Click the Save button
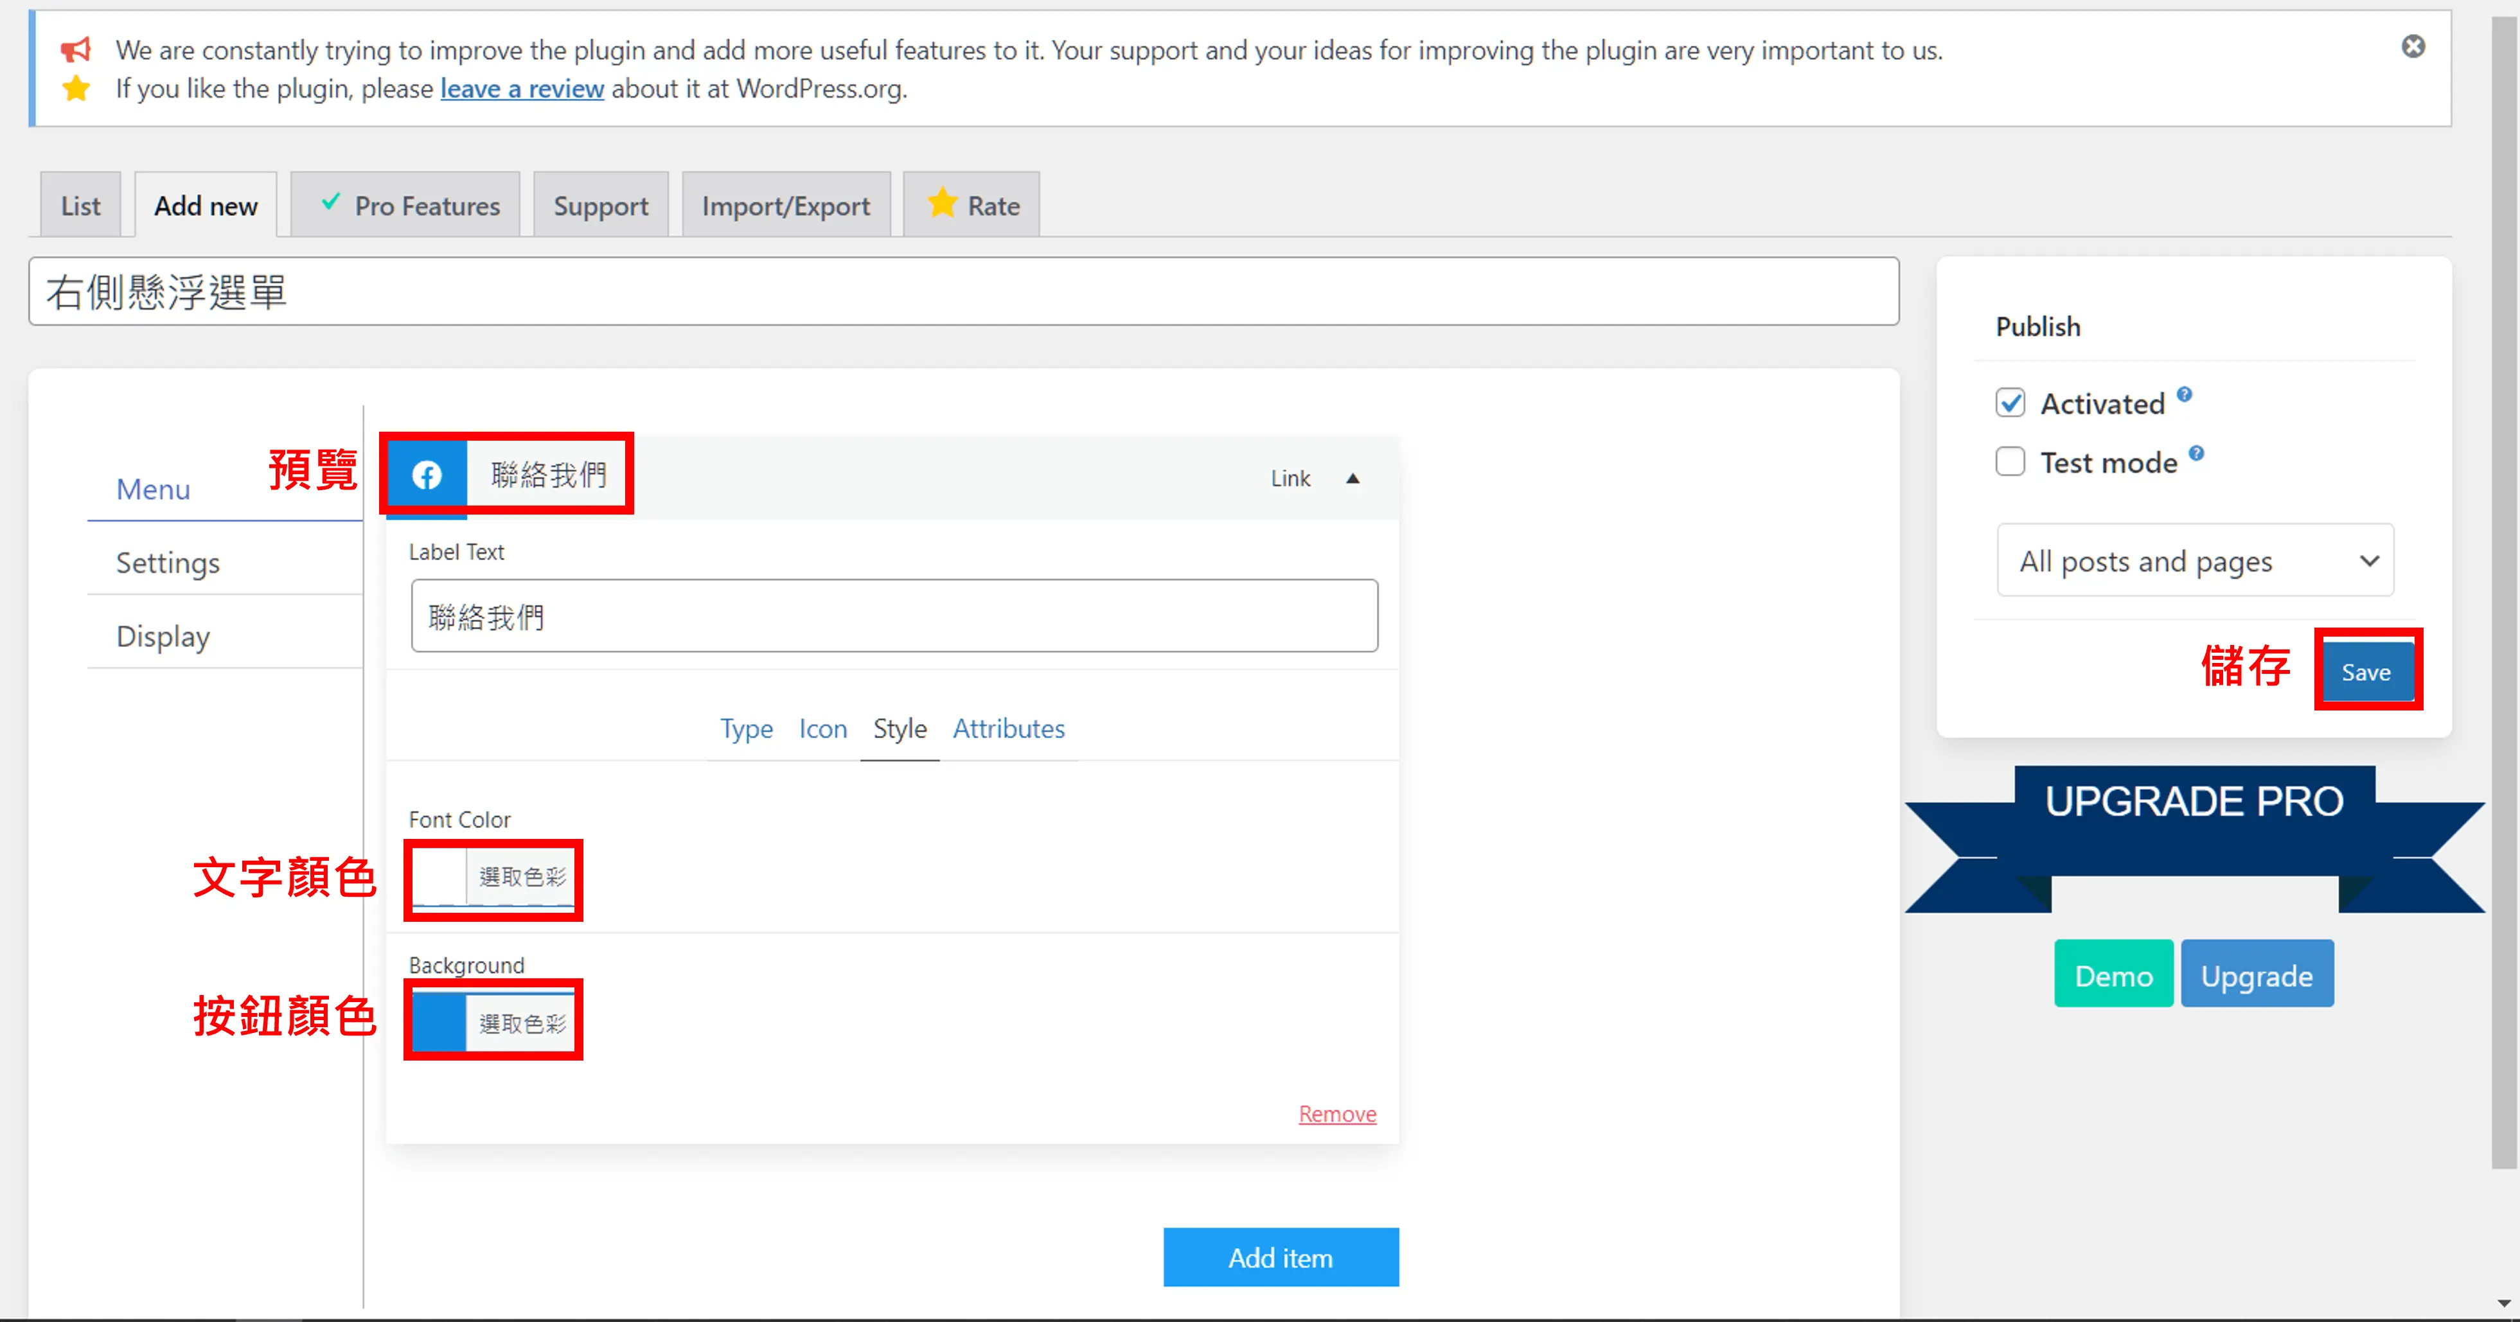2520x1322 pixels. 2365,673
